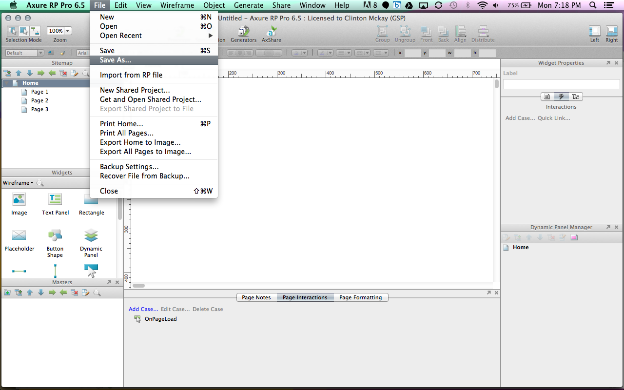Screen dimensions: 624x390
Task: Switch to annotations tab in Widget Properties
Action: (547, 97)
